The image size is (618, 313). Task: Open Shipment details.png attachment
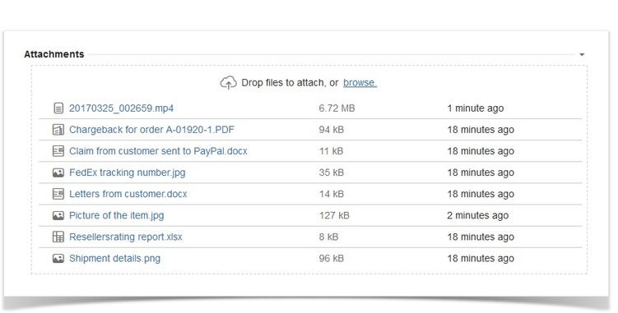point(114,258)
